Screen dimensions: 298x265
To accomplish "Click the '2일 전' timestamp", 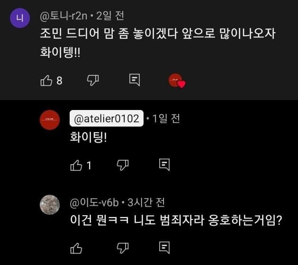I will tap(110, 16).
